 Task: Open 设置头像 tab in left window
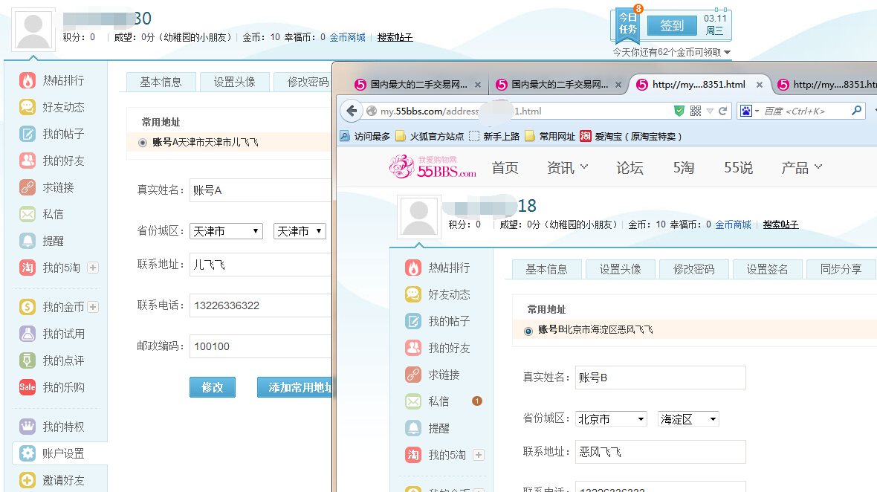234,82
